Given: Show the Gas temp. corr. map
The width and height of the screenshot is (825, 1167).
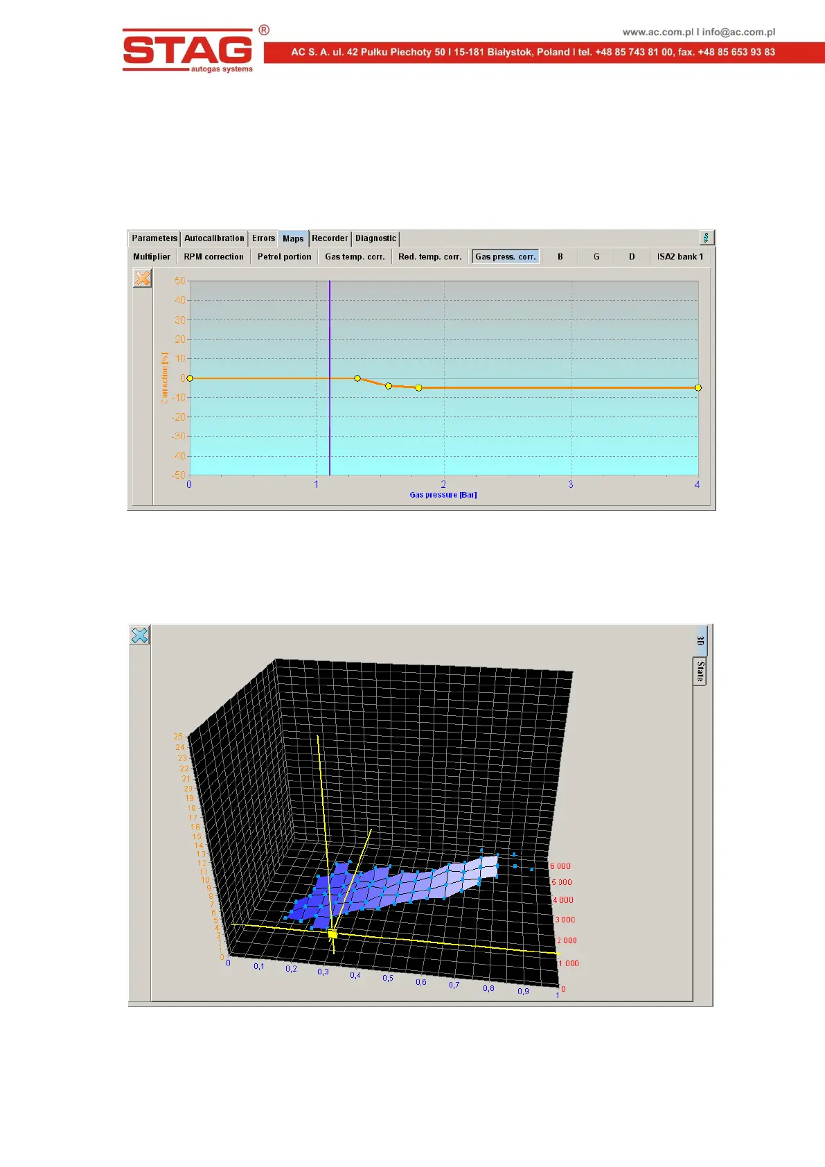Looking at the screenshot, I should (x=355, y=256).
